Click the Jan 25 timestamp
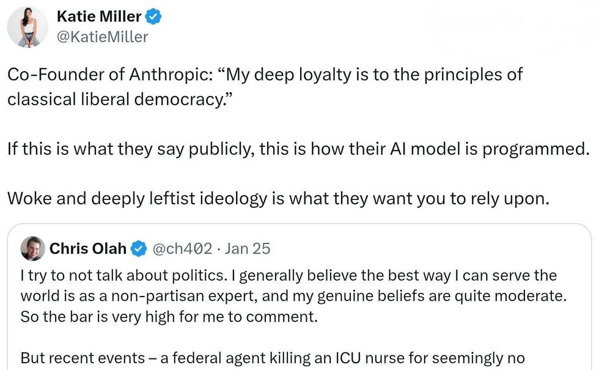The width and height of the screenshot is (599, 370). (x=248, y=249)
